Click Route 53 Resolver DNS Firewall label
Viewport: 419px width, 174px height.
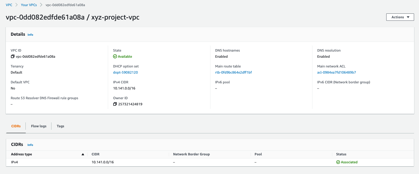click(x=44, y=98)
